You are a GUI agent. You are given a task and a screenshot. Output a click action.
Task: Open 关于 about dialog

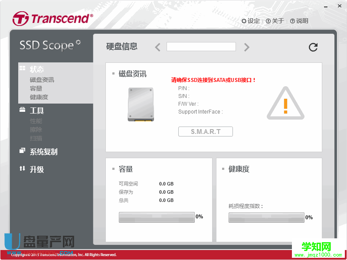point(275,21)
